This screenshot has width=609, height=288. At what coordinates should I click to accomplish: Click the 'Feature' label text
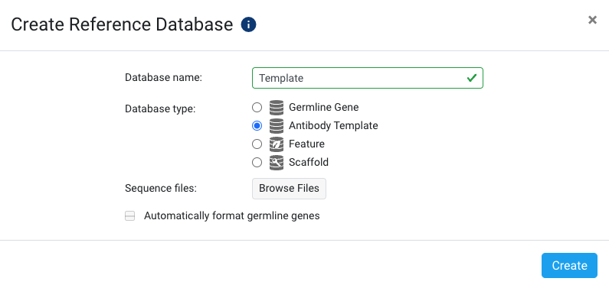pyautogui.click(x=307, y=144)
